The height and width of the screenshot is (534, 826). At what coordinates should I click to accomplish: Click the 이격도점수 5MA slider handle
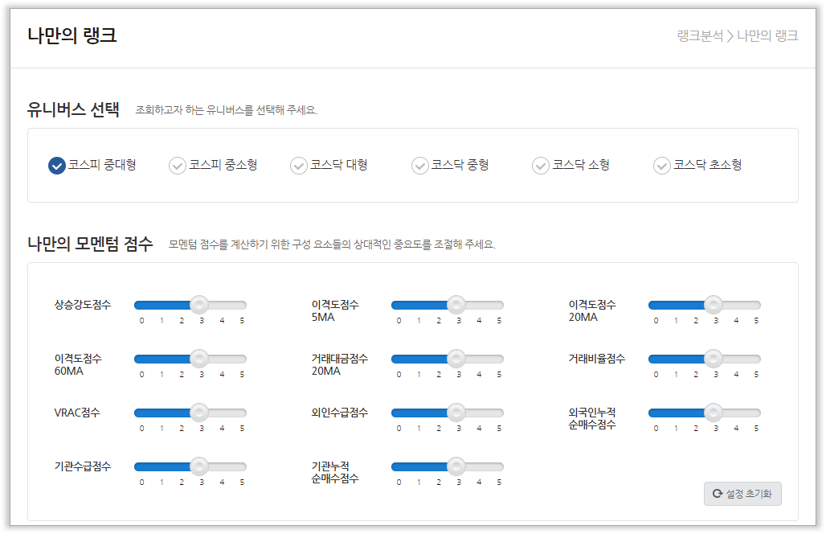tap(456, 305)
